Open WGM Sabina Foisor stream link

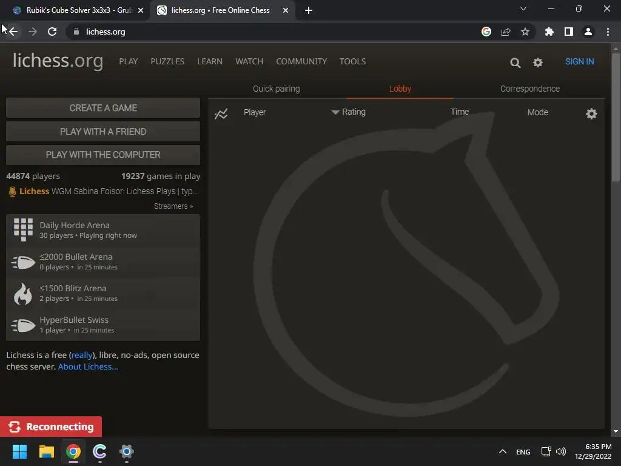(x=124, y=191)
